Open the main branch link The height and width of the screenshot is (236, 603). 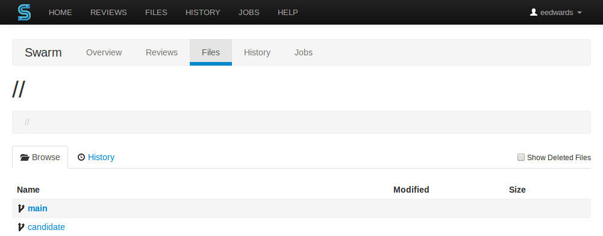coord(38,208)
